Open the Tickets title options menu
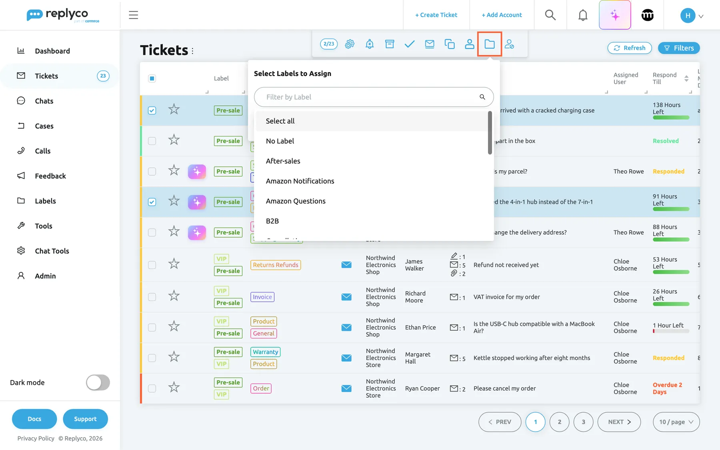 [x=192, y=51]
